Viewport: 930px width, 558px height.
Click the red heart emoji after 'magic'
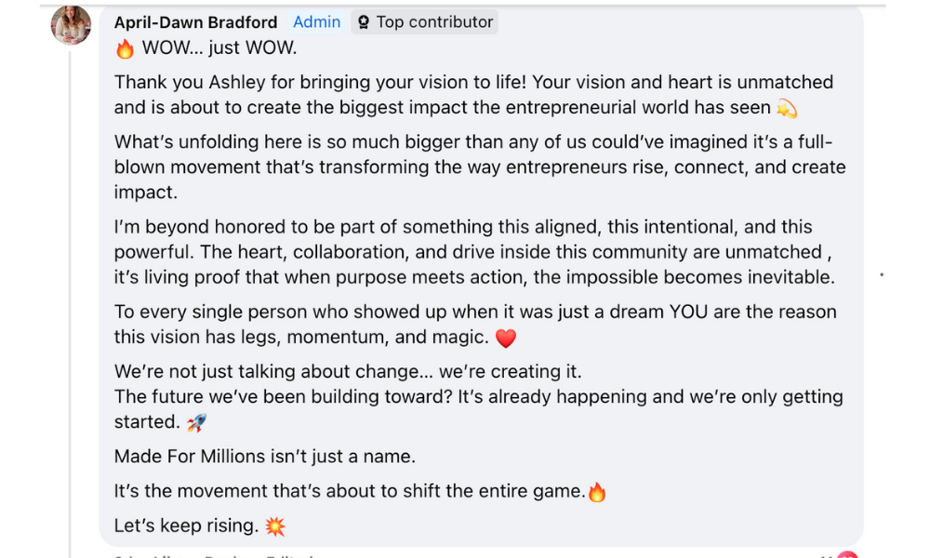pos(505,339)
